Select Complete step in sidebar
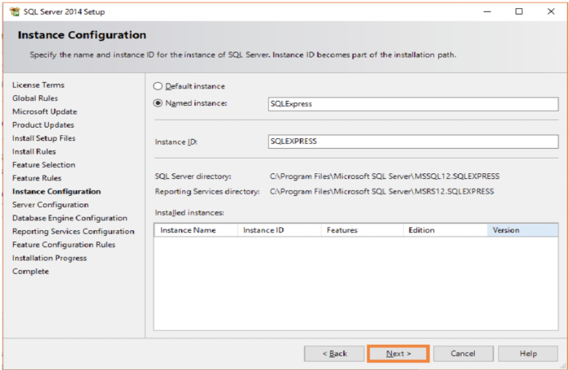The image size is (569, 370). tap(31, 272)
